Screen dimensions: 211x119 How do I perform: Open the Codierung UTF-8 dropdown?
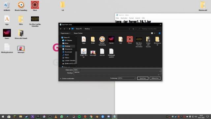(x=127, y=78)
